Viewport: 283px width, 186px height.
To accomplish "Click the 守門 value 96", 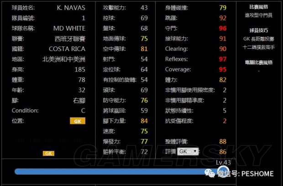I will [x=223, y=28].
